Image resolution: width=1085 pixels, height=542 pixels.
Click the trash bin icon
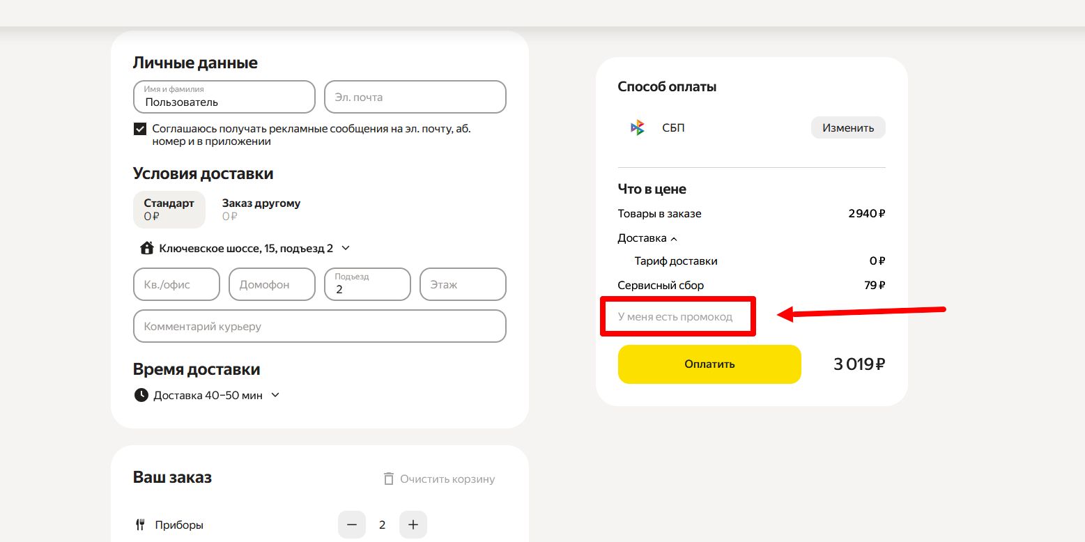[388, 479]
